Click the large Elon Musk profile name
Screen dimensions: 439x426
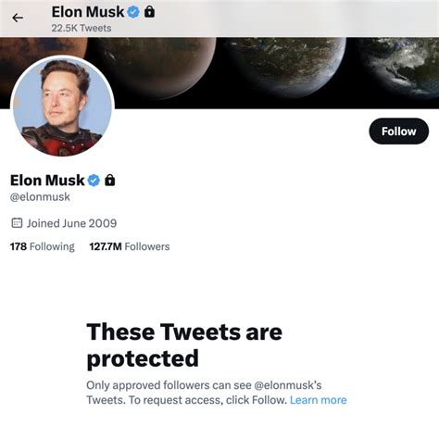pyautogui.click(x=47, y=181)
